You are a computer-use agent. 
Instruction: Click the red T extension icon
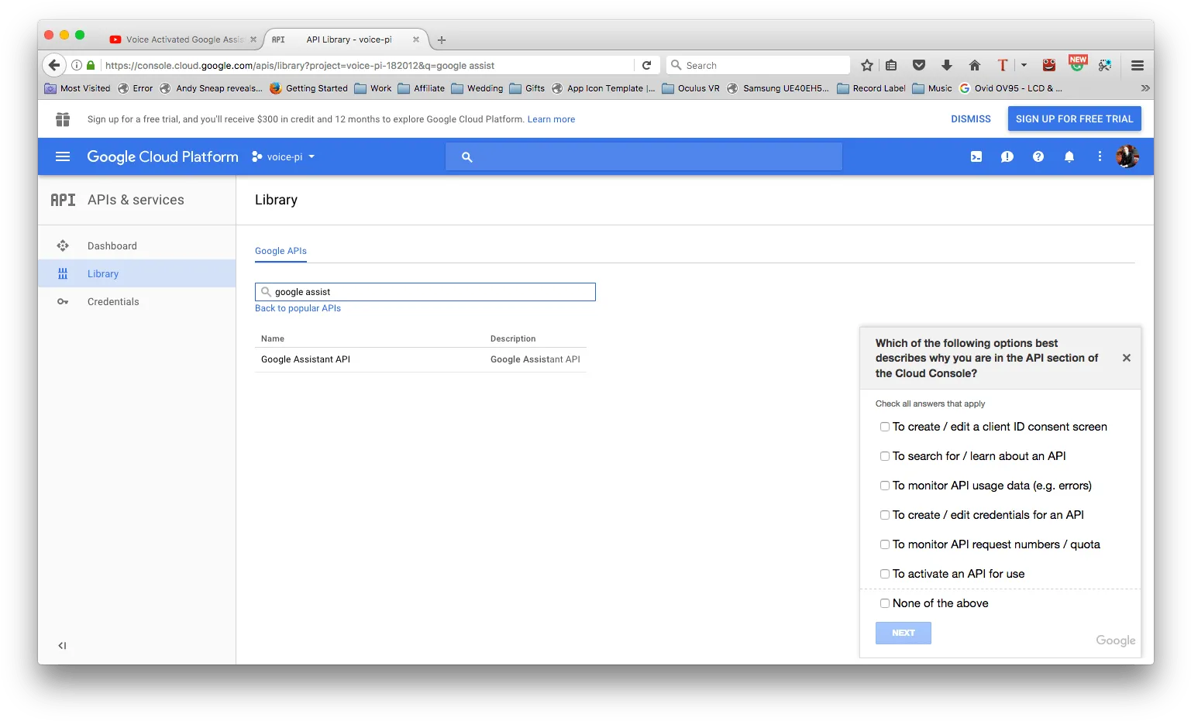[x=1003, y=65]
